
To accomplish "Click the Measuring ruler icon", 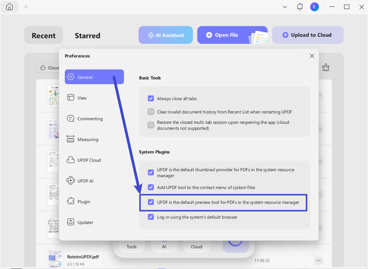I will pos(71,139).
